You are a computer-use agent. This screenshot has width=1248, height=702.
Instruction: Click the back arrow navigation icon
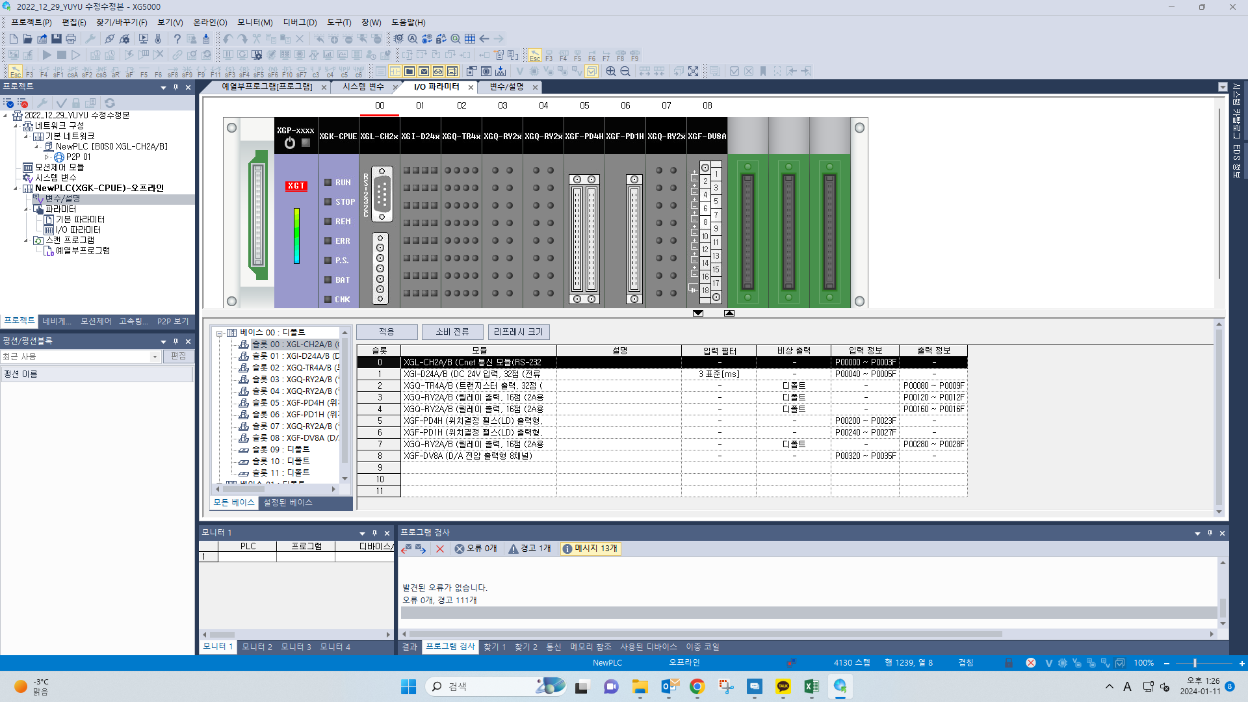pos(484,39)
